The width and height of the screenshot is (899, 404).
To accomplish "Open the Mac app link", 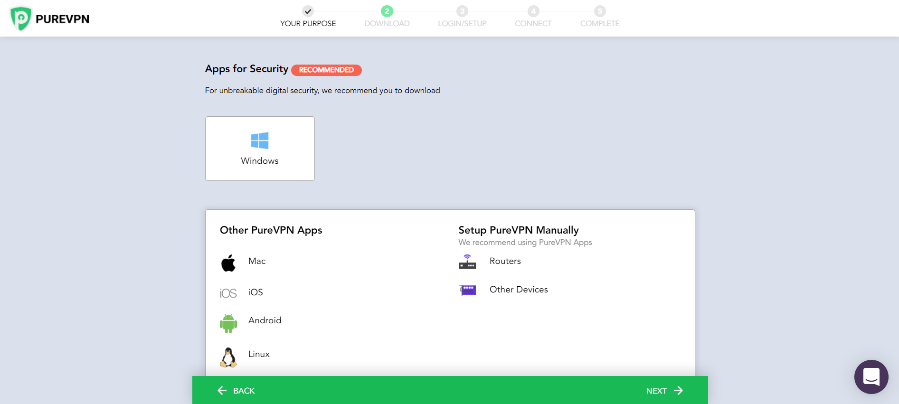I will point(257,261).
